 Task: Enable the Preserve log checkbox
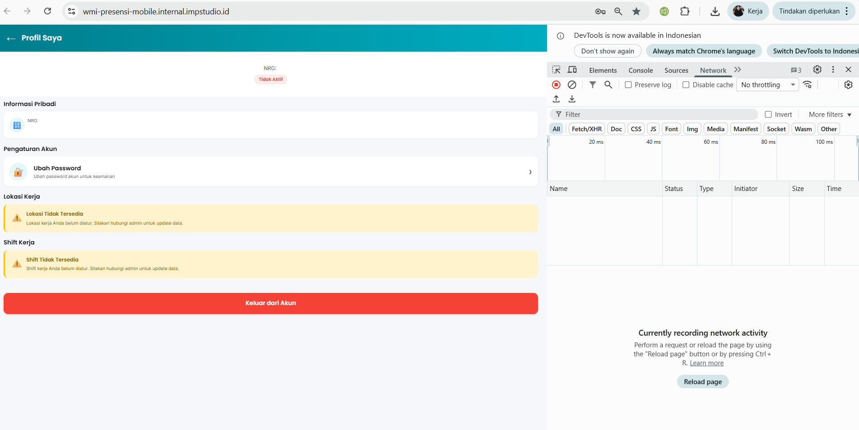[628, 85]
